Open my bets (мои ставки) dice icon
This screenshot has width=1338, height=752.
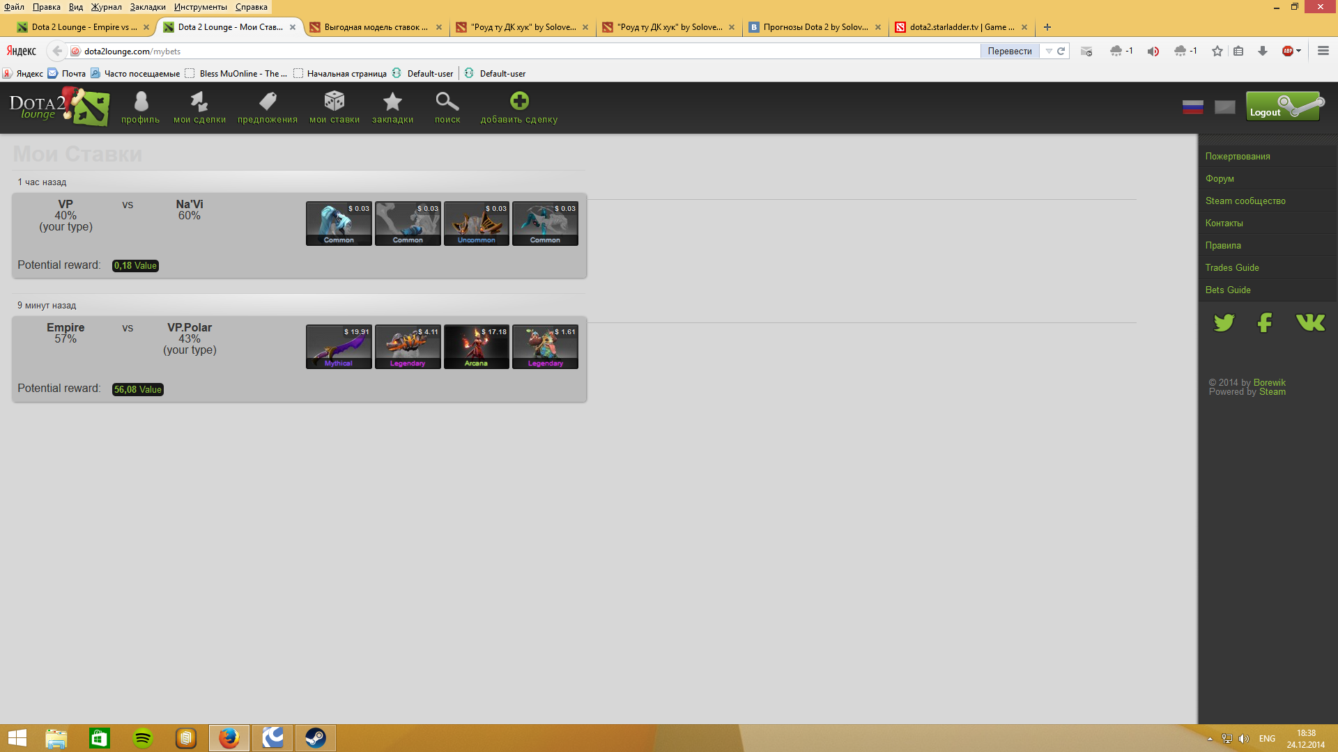pos(334,107)
